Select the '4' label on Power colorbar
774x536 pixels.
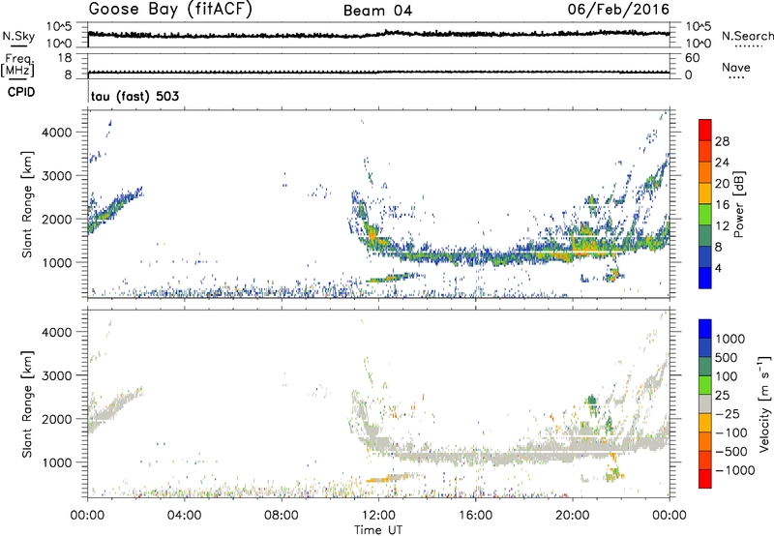click(718, 269)
